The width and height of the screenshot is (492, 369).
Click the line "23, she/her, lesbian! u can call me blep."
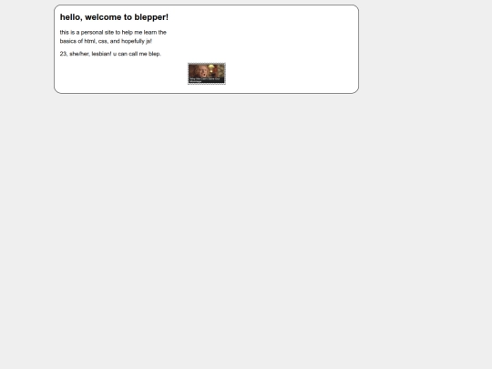pos(110,54)
